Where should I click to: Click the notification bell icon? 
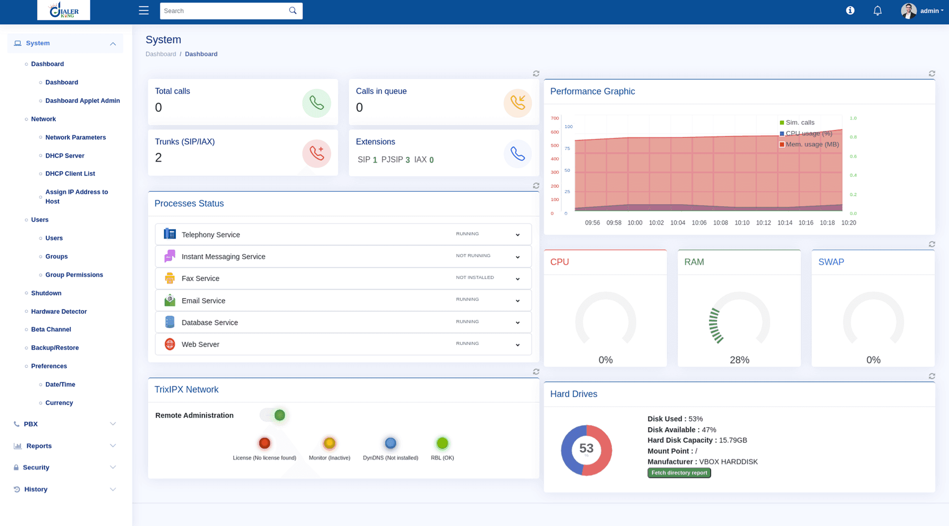[877, 10]
